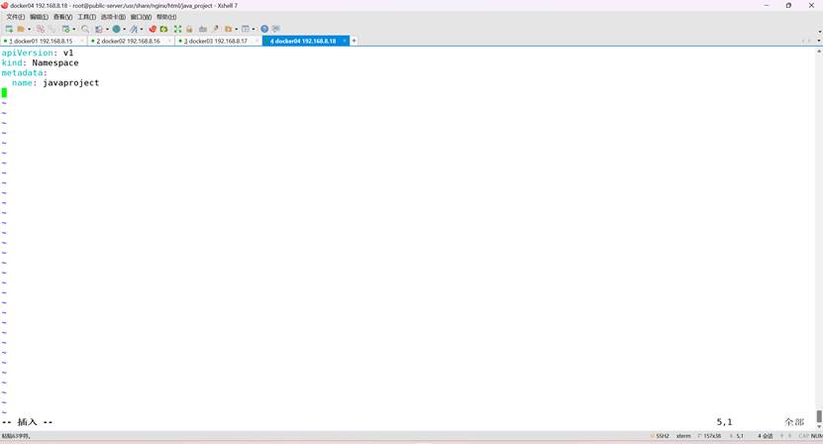Open the 编辑(E) menu
The width and height of the screenshot is (823, 444).
point(39,17)
